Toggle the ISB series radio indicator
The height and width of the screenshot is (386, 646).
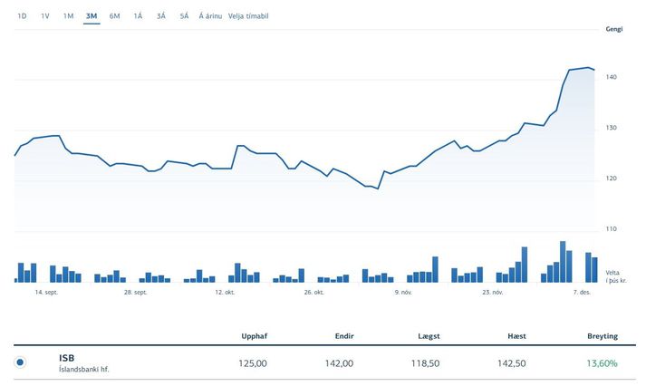(21, 362)
